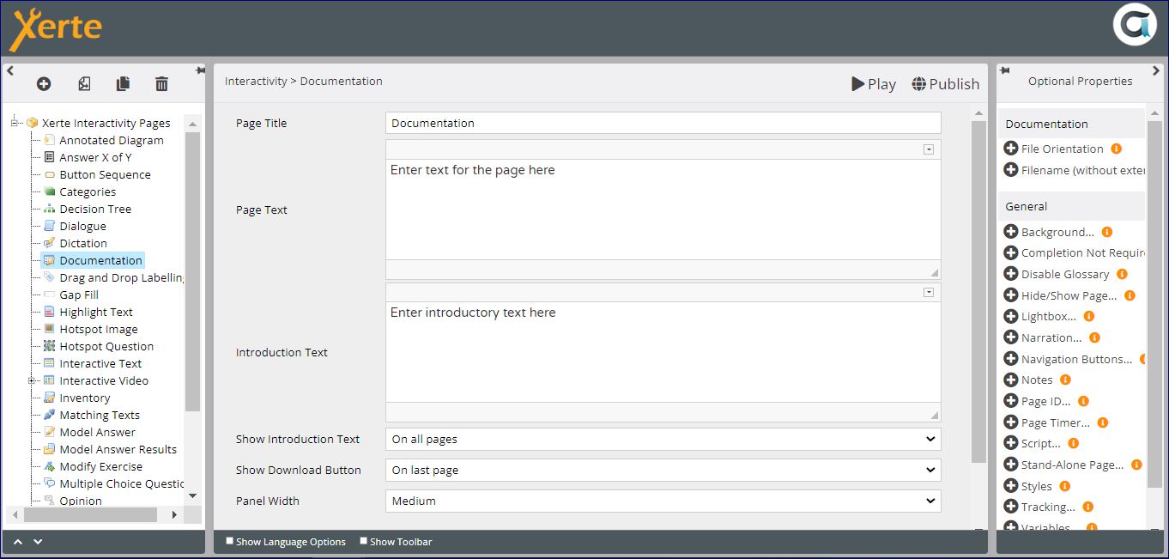Screen dimensions: 1169x559
Task: Collapse the left panel with the arrow
Action: (x=10, y=71)
